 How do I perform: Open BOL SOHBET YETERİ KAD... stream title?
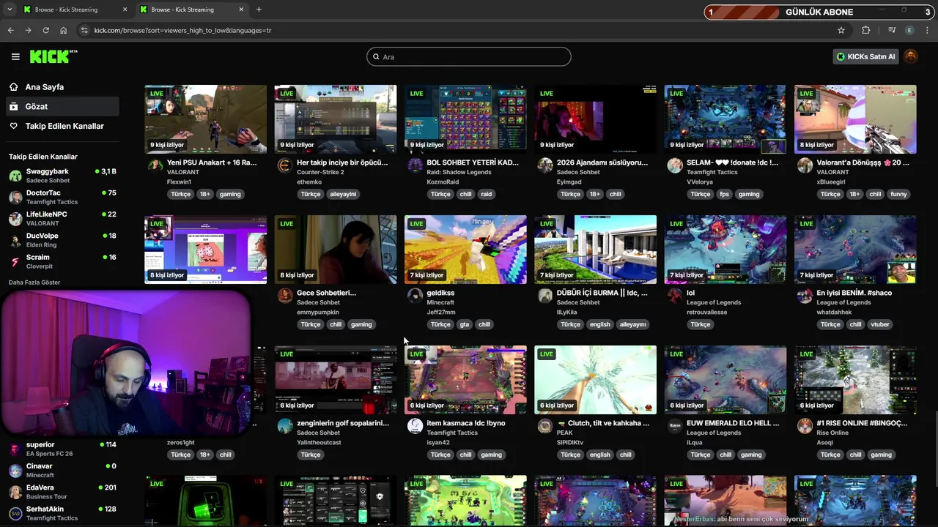[473, 162]
